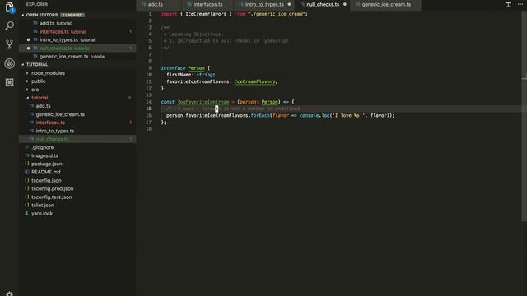Click unsaved dot on intro_to_types.ts tab

(x=289, y=4)
